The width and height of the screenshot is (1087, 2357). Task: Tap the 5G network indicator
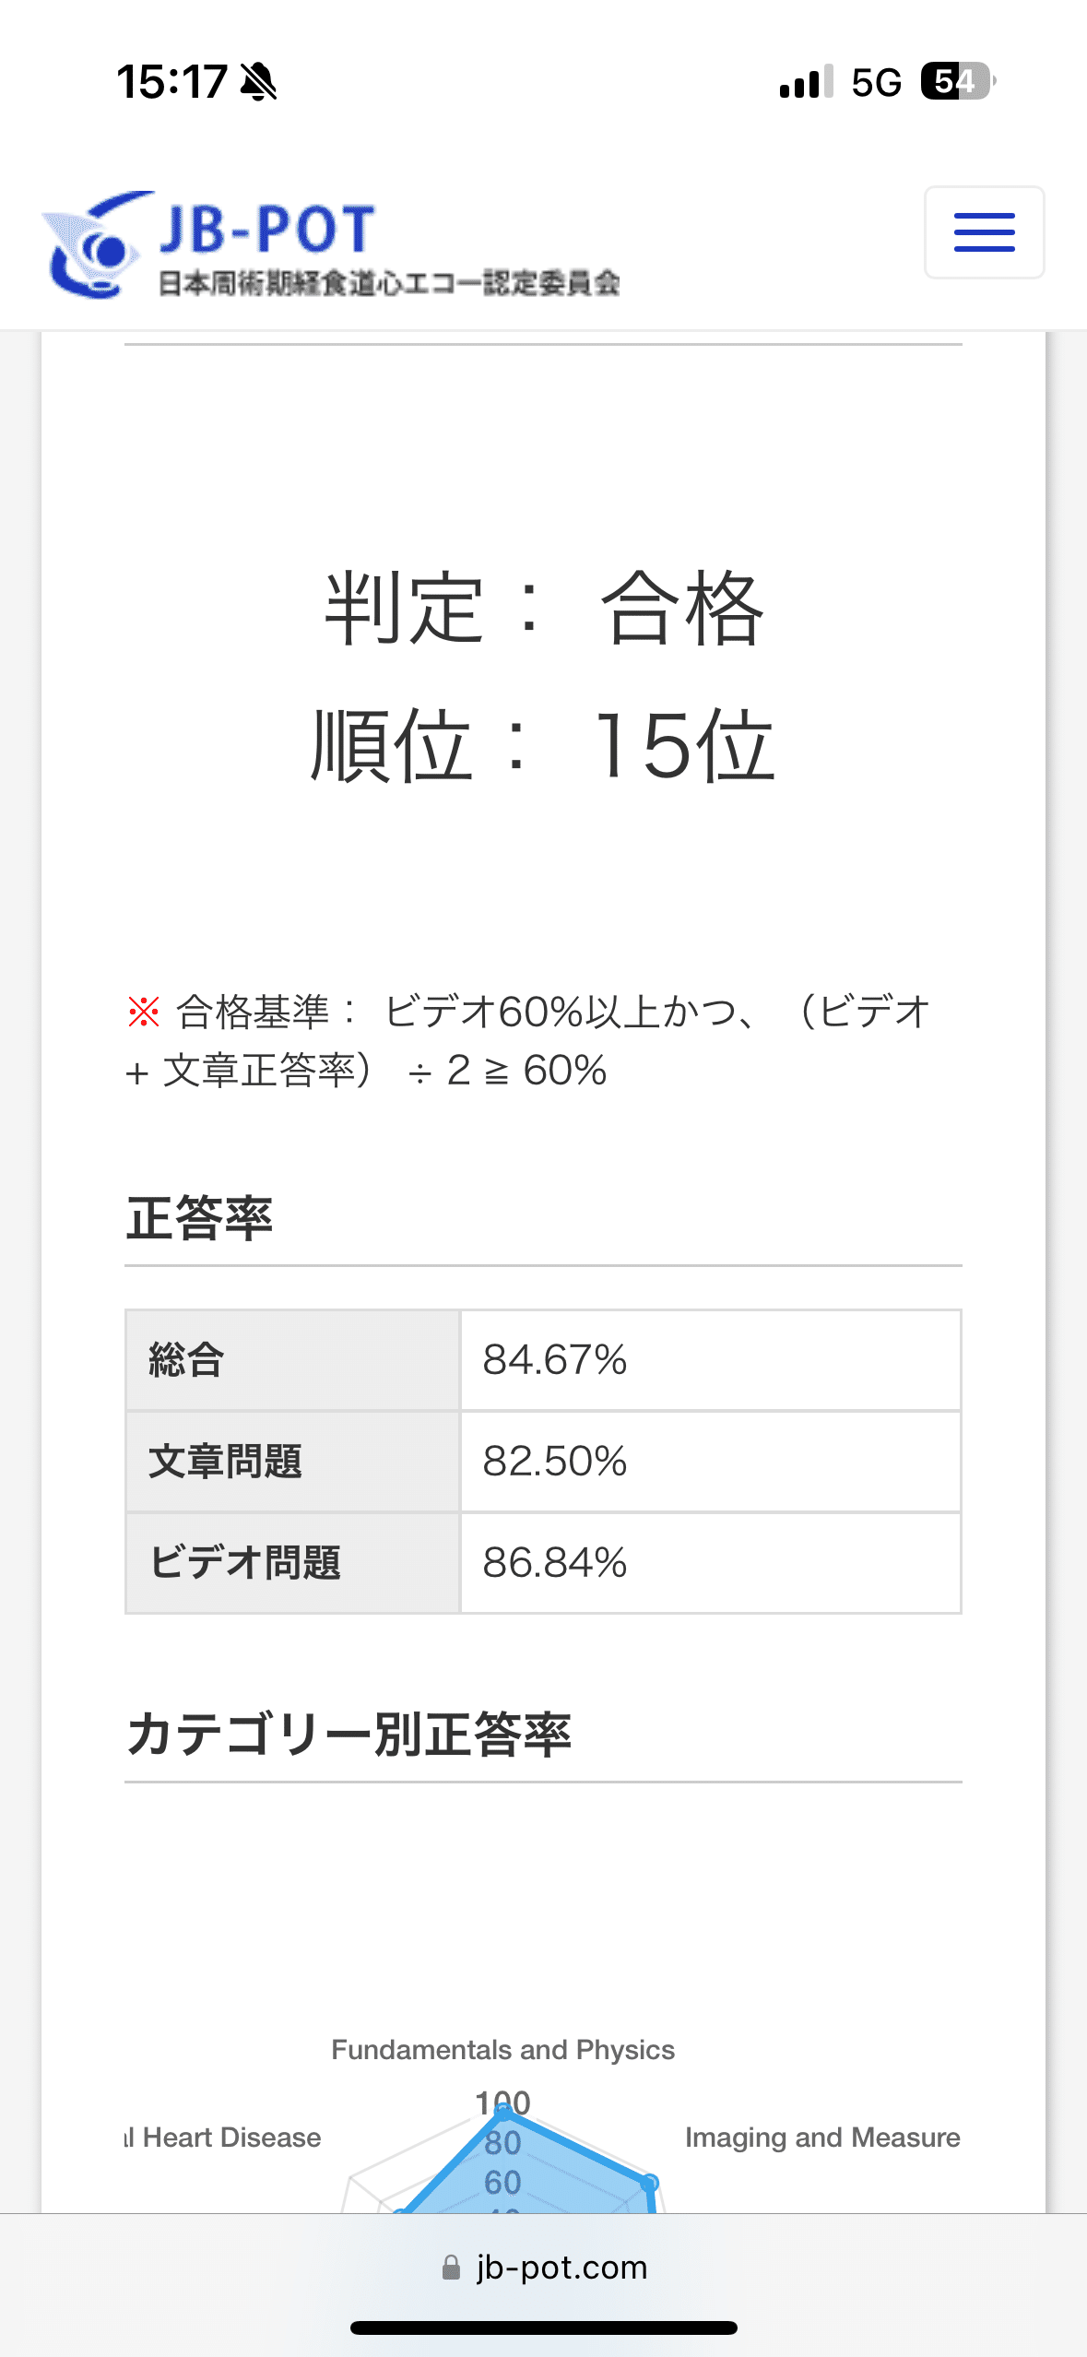[x=876, y=82]
